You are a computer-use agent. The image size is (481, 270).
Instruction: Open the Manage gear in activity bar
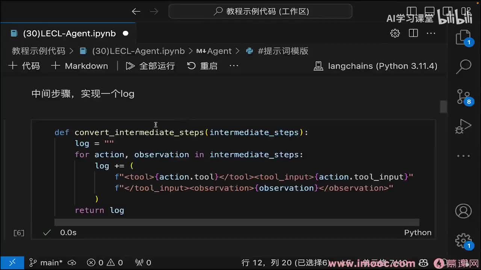click(463, 241)
